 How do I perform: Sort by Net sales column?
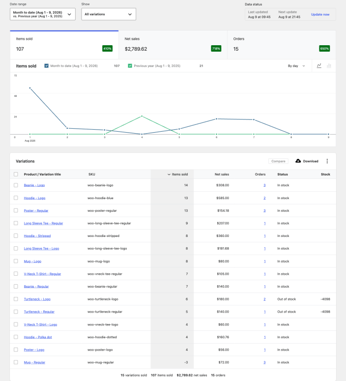[x=222, y=174]
